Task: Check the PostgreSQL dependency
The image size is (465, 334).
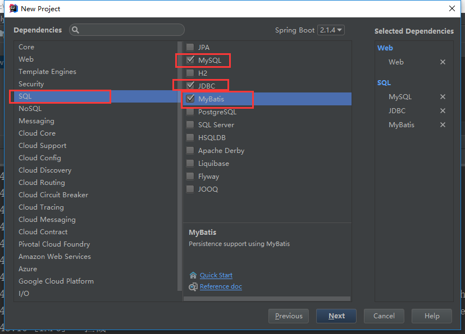Action: tap(190, 112)
